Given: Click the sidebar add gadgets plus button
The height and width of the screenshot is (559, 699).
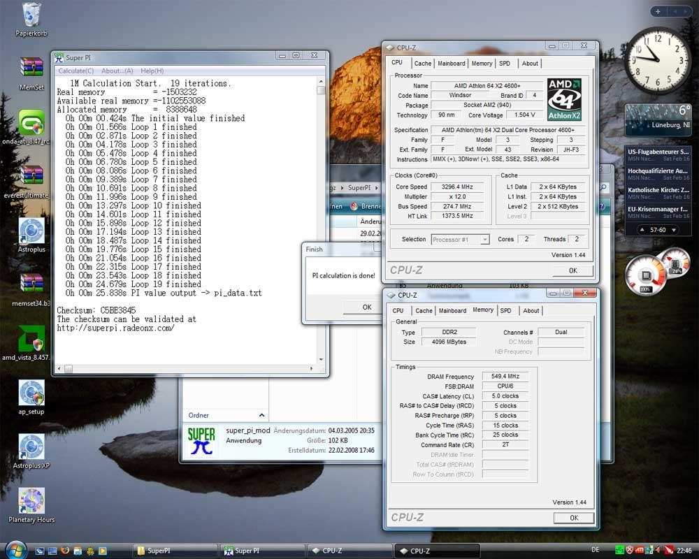Looking at the screenshot, I should point(658,11).
